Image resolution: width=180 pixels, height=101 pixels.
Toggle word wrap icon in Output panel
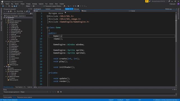(61, 92)
